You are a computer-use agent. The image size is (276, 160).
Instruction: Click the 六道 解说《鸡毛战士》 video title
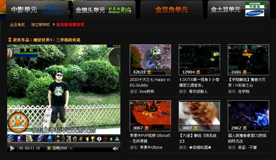[x=197, y=138]
